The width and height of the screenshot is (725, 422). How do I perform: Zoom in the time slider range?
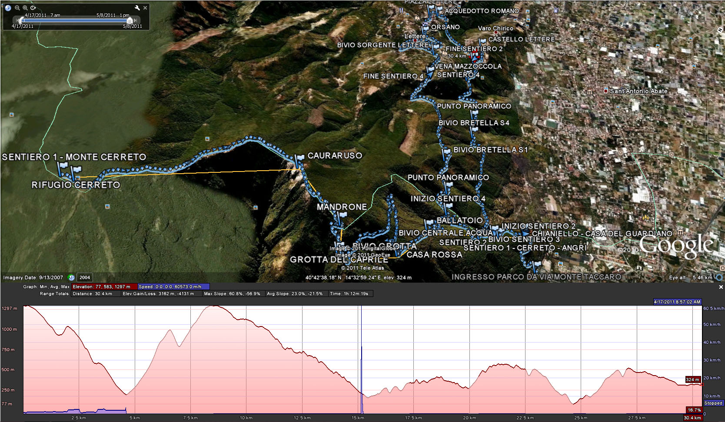25,8
